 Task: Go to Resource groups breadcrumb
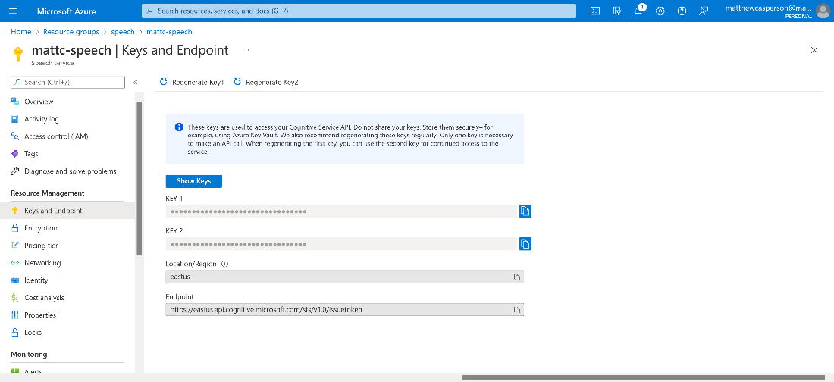pos(71,32)
